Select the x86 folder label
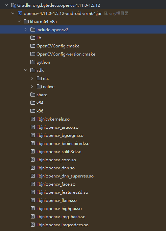This screenshot has height=231, width=166. (40, 111)
